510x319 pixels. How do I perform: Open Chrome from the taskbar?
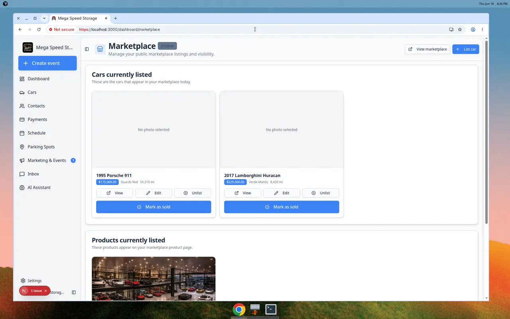tap(239, 309)
